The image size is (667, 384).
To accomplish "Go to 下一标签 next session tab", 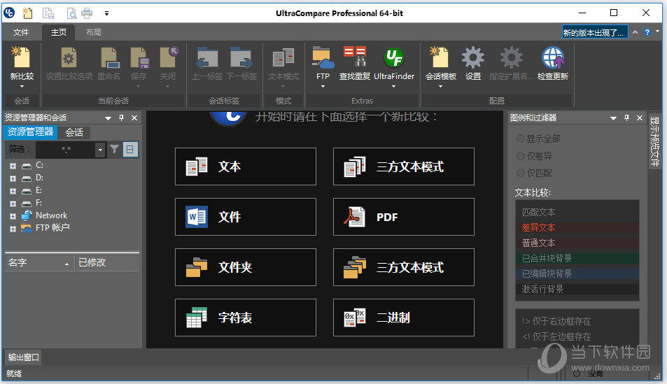I will click(x=241, y=58).
